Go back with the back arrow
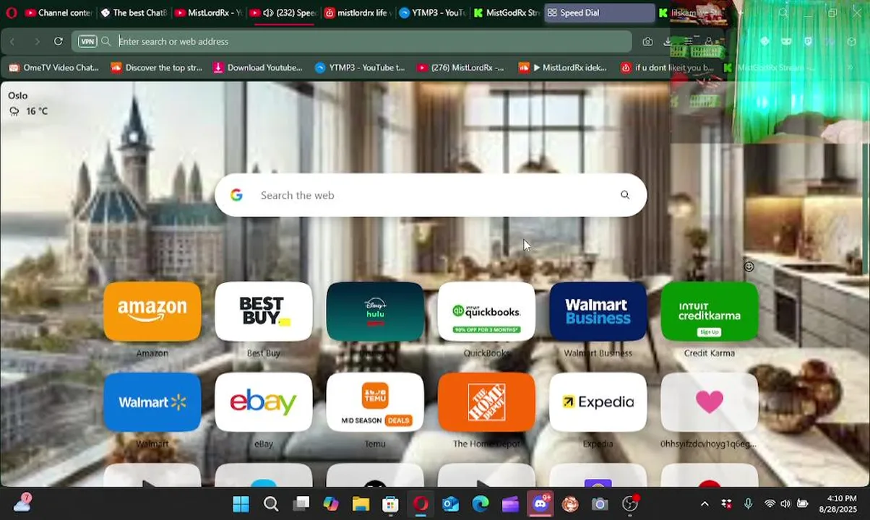Viewport: 870px width, 520px height. coord(12,41)
